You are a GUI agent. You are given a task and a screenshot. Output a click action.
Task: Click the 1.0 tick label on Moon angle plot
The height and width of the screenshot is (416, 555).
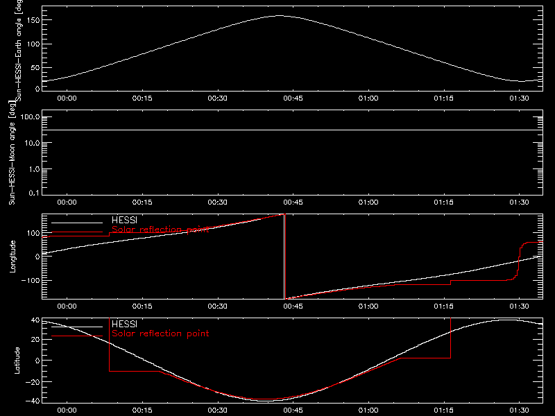point(34,169)
